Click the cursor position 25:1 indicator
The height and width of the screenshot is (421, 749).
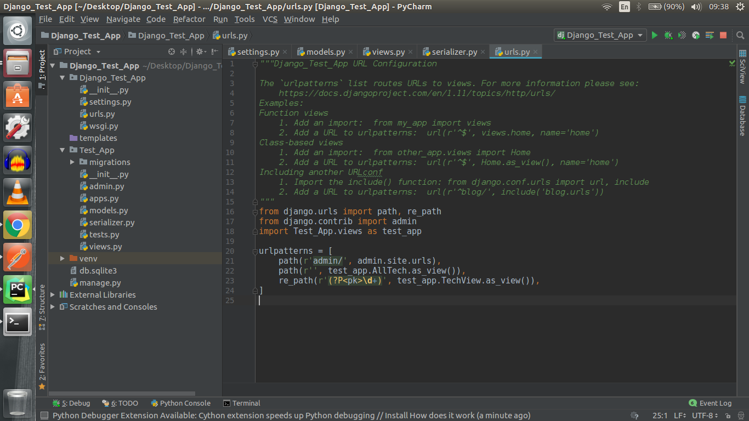click(660, 416)
